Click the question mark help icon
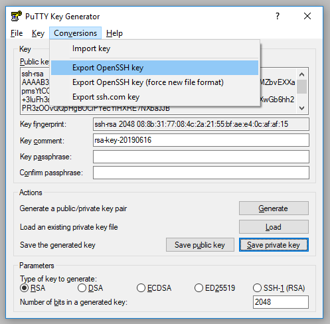The image size is (330, 324). [x=278, y=16]
